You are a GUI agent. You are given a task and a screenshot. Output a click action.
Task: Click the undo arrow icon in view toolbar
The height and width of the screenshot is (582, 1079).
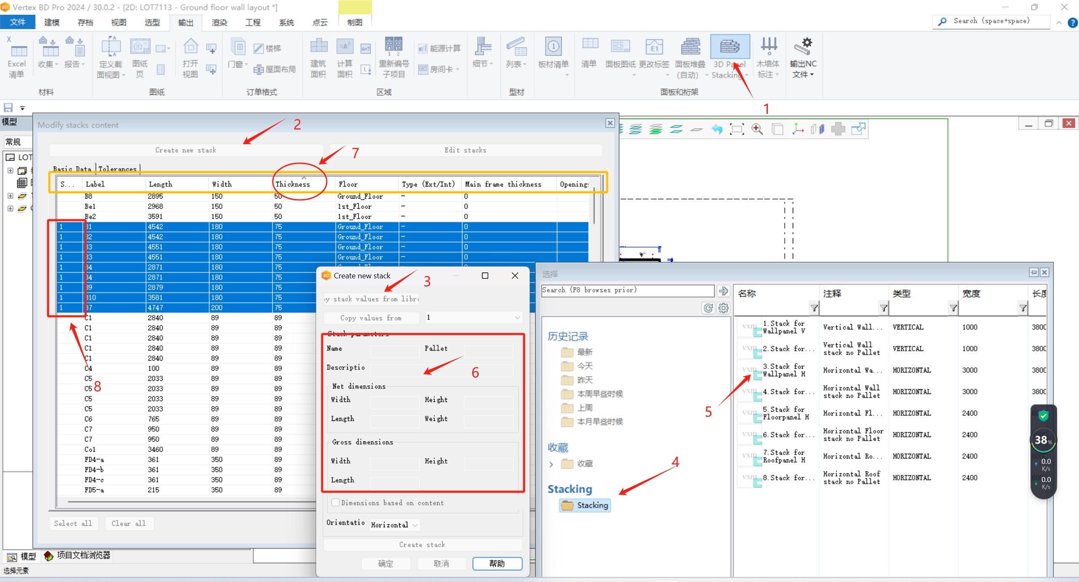click(x=717, y=129)
